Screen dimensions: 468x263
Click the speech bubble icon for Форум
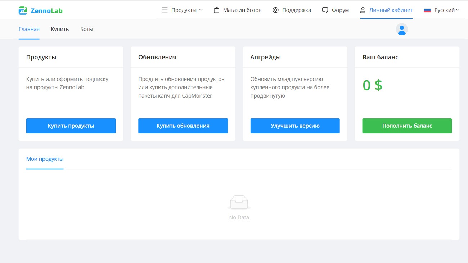tap(325, 10)
